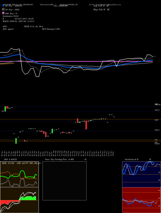This screenshot has height=213, width=161.
Task: Click the '50 Day = 1022' label
Action: pyautogui.click(x=12, y=10)
